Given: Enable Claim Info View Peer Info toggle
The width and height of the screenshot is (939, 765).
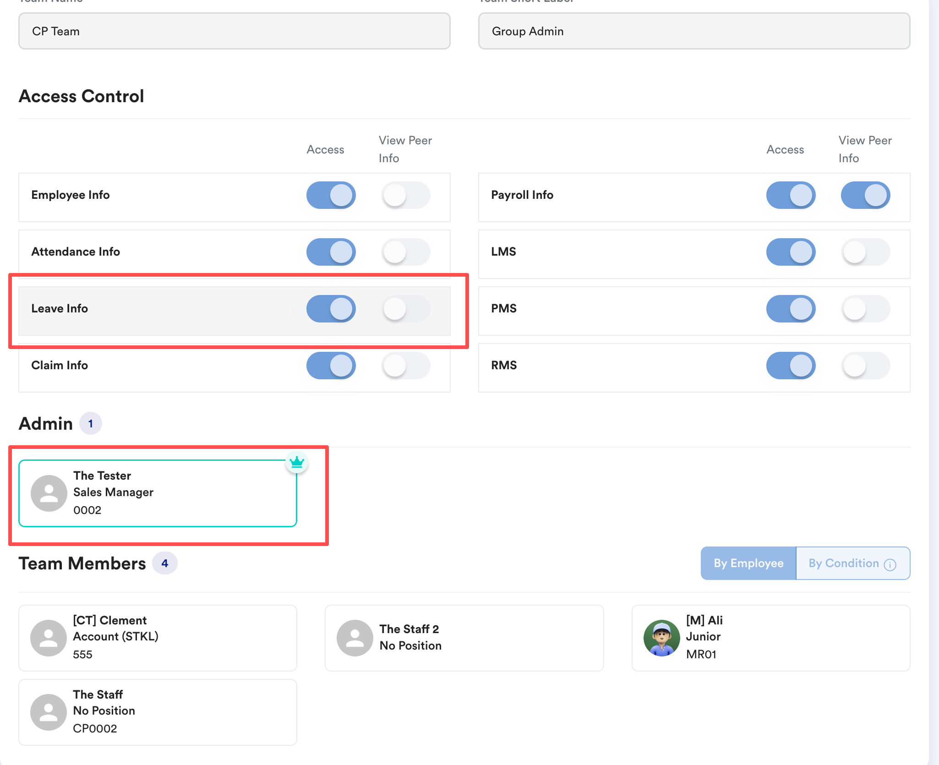Looking at the screenshot, I should click(x=406, y=366).
